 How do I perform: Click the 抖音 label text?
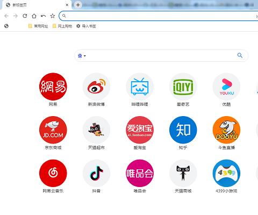point(96,191)
